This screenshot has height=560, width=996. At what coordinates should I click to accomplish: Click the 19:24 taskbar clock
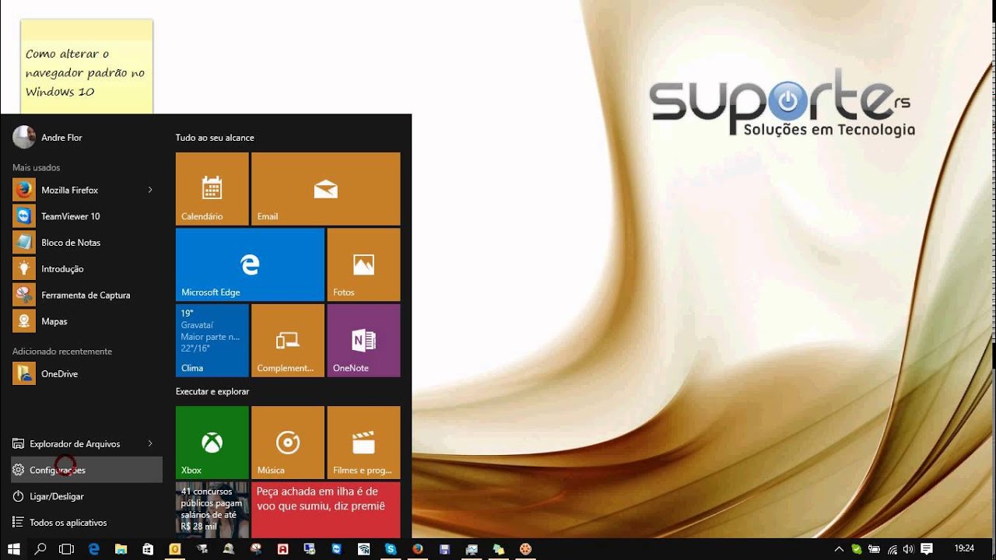pos(964,548)
